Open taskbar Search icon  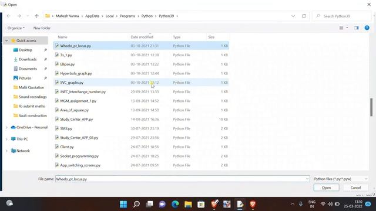click(136, 205)
